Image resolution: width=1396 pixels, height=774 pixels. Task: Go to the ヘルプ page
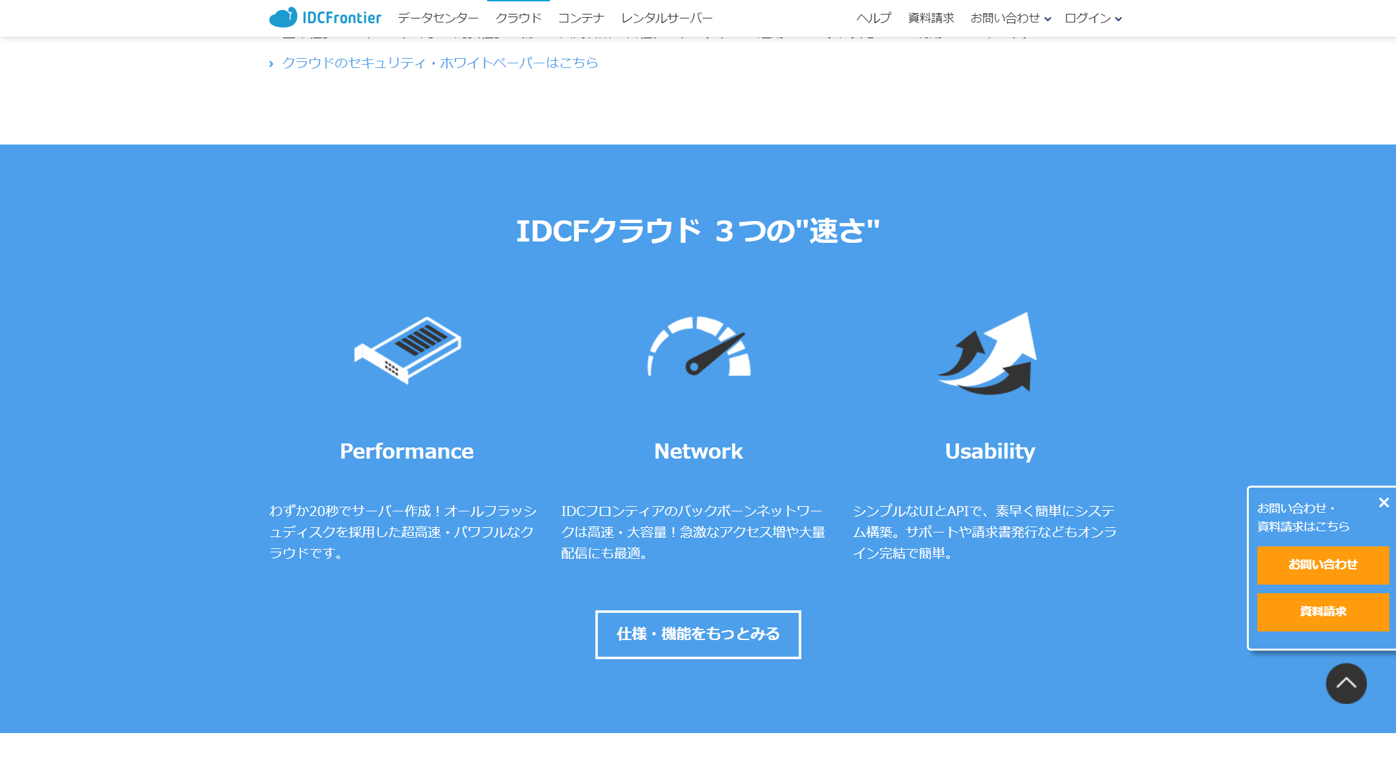[873, 18]
